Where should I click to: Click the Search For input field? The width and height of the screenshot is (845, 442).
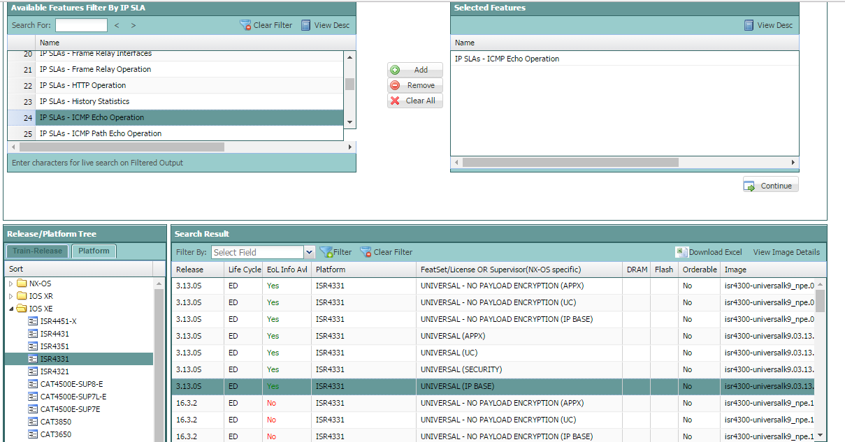coord(81,25)
